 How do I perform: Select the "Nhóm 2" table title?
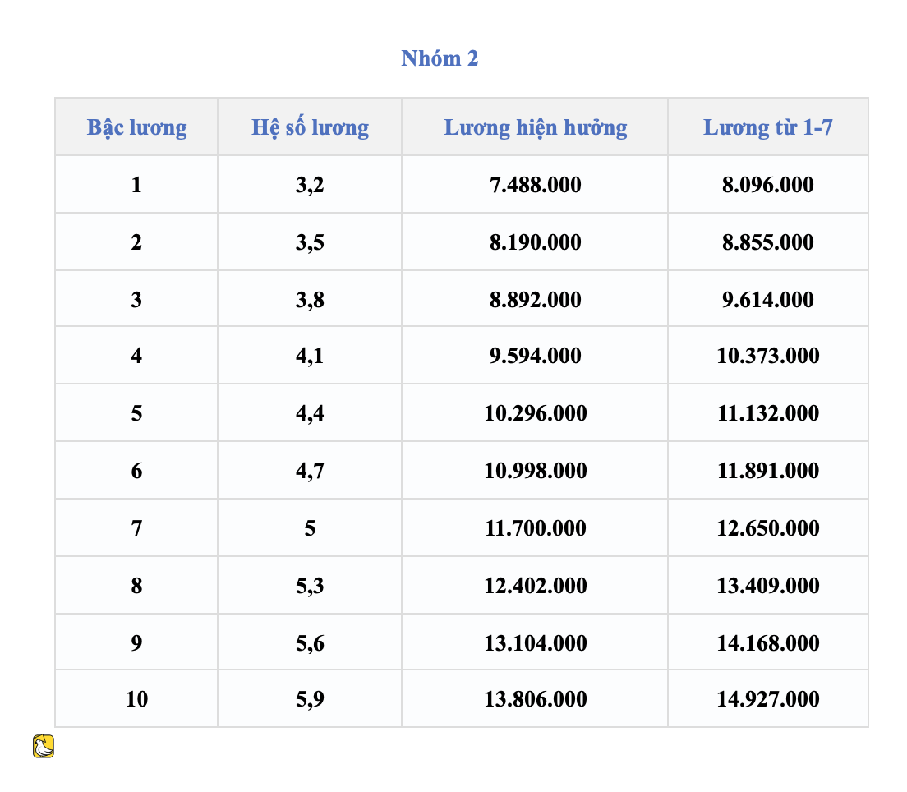[x=440, y=58]
